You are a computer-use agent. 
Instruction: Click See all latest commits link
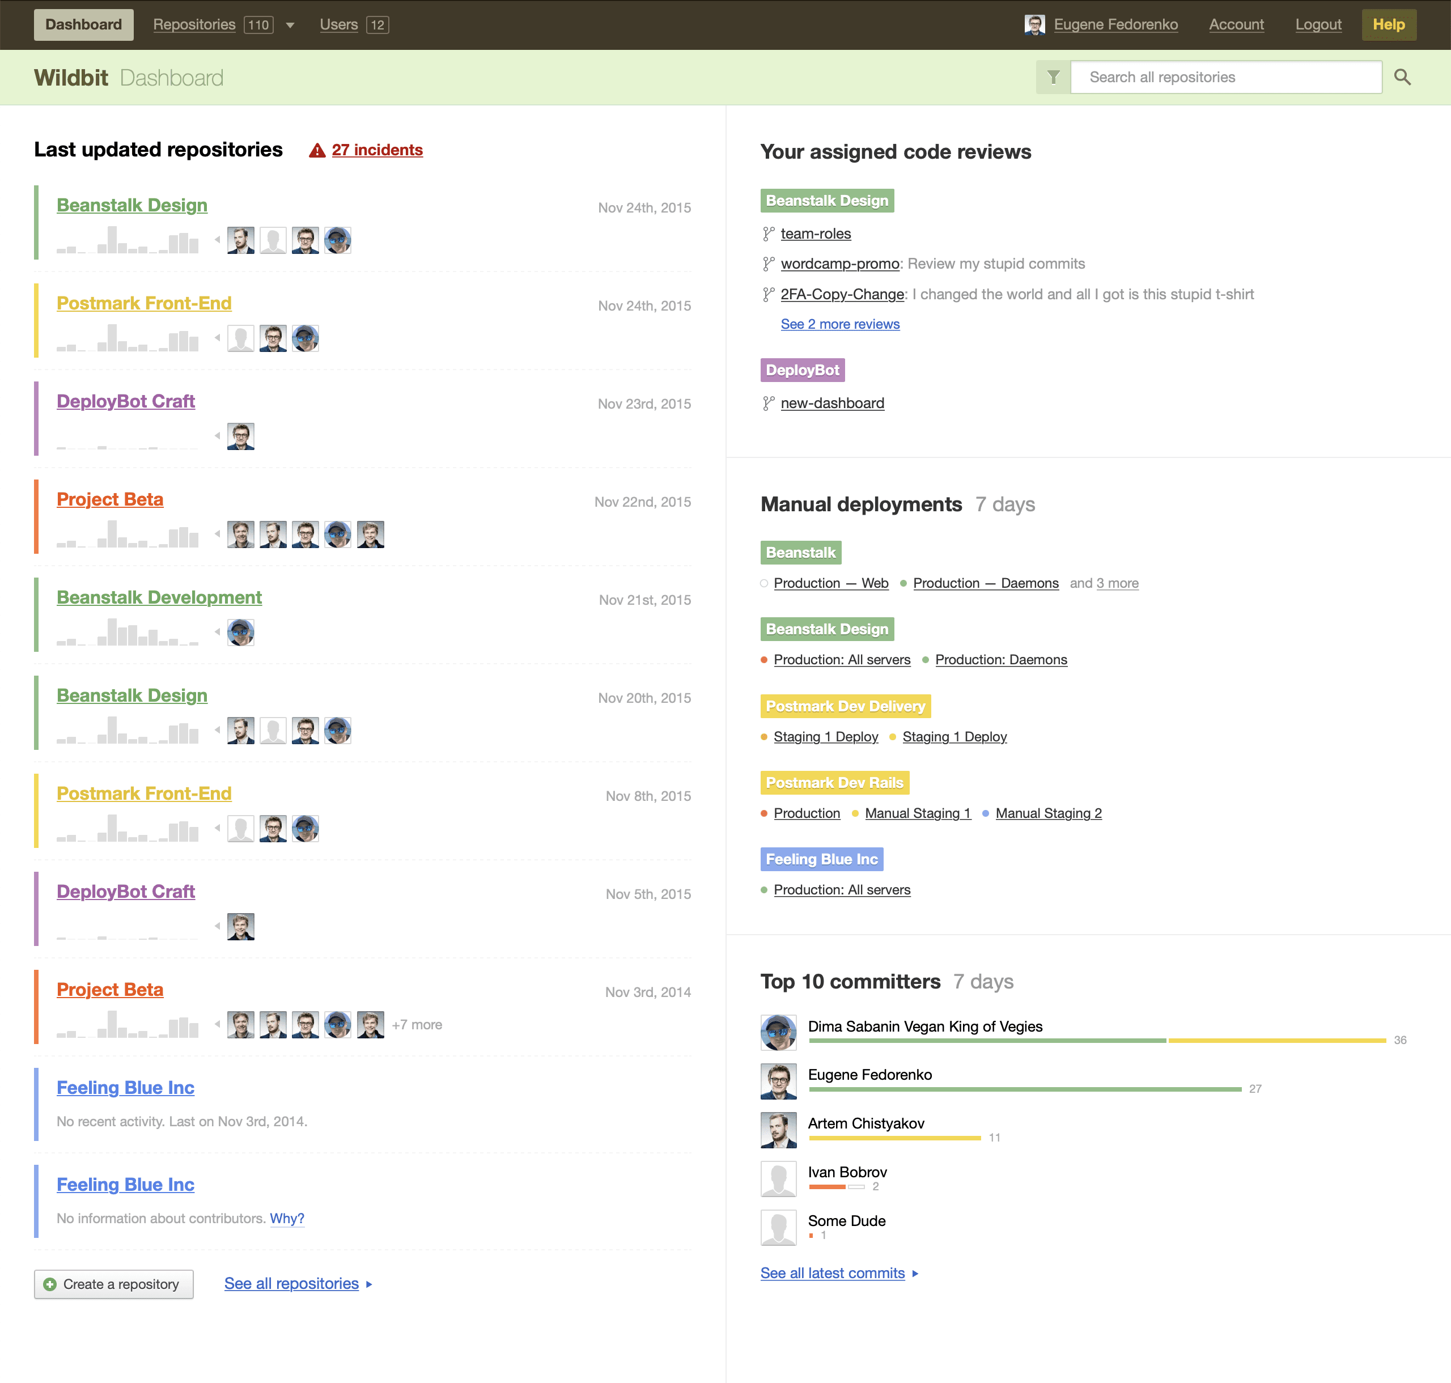coord(833,1273)
